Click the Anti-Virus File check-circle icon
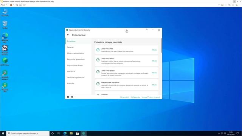 [x=98, y=50]
